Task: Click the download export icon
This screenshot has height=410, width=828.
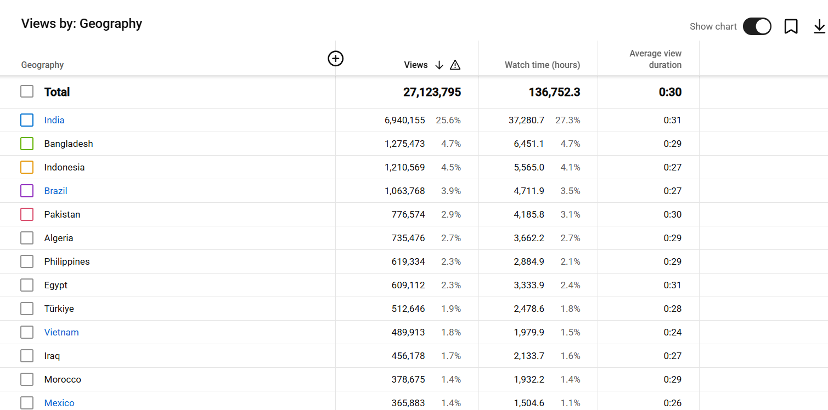Action: pyautogui.click(x=819, y=26)
